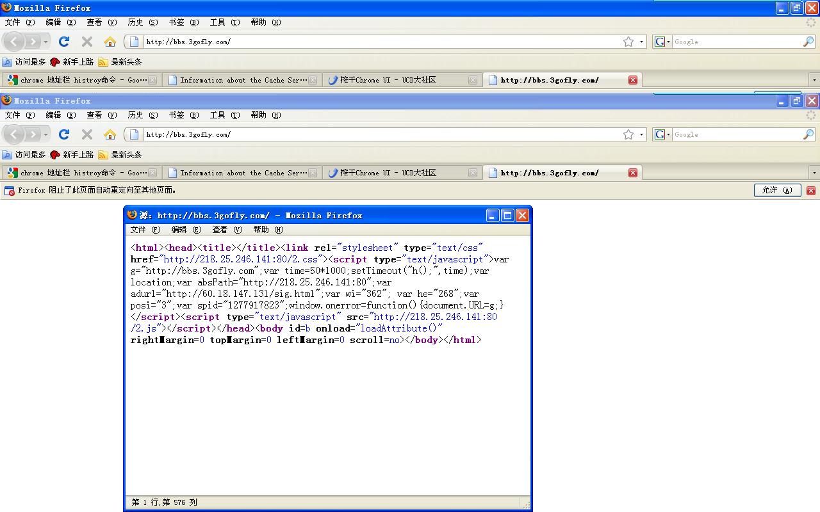Open 历史 menu in second Firefox window
The image size is (820, 512).
[x=143, y=115]
